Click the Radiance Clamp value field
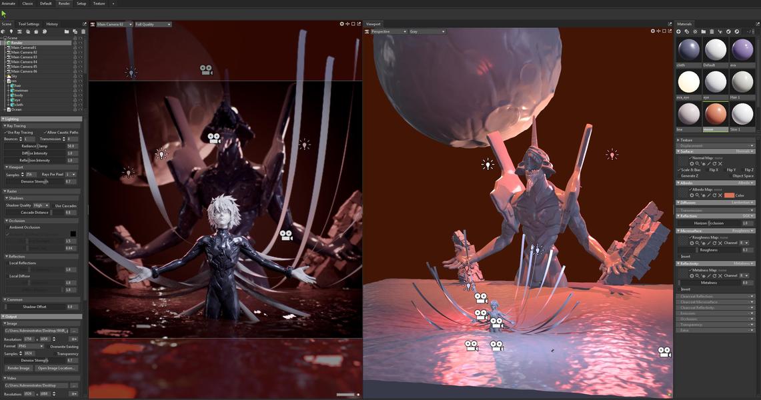 pyautogui.click(x=71, y=146)
